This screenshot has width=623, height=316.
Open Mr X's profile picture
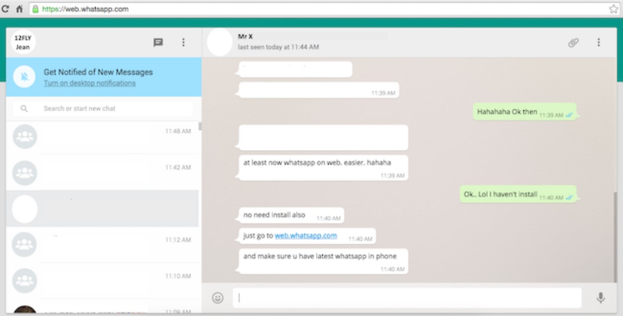219,42
